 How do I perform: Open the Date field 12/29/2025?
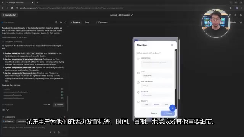point(156,76)
